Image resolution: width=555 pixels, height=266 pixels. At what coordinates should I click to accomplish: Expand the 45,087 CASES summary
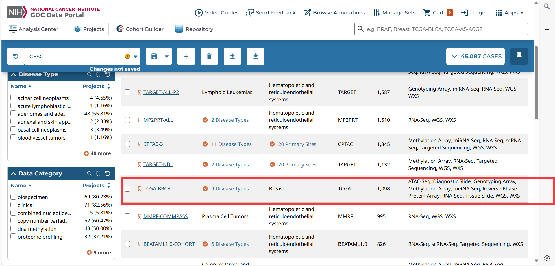(476, 56)
